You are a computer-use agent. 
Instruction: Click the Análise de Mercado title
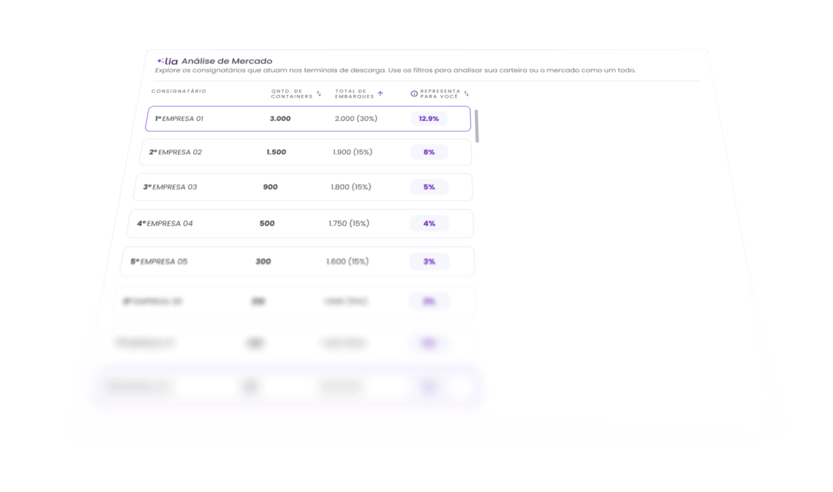[x=227, y=61]
